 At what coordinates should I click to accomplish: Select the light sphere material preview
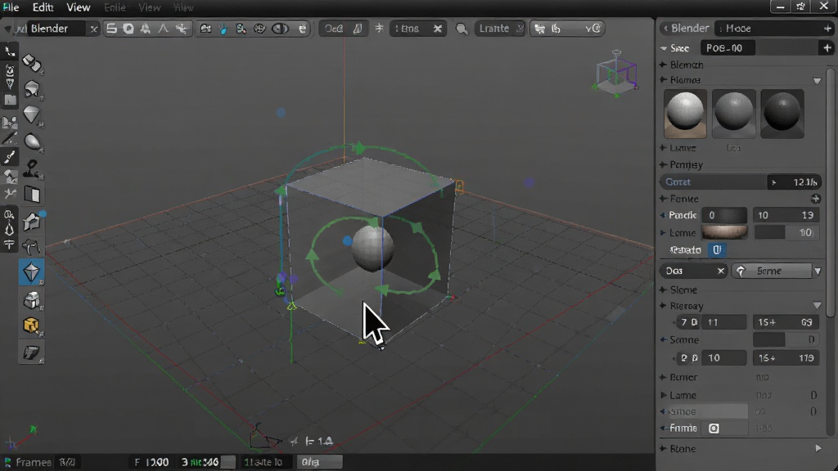[685, 114]
